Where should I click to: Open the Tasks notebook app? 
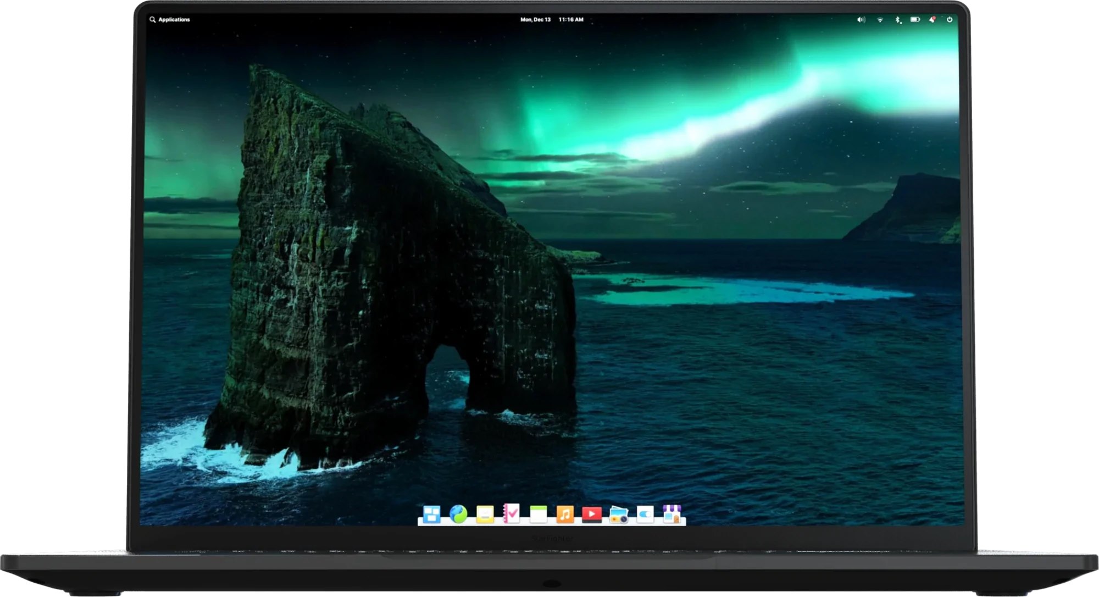click(x=512, y=513)
